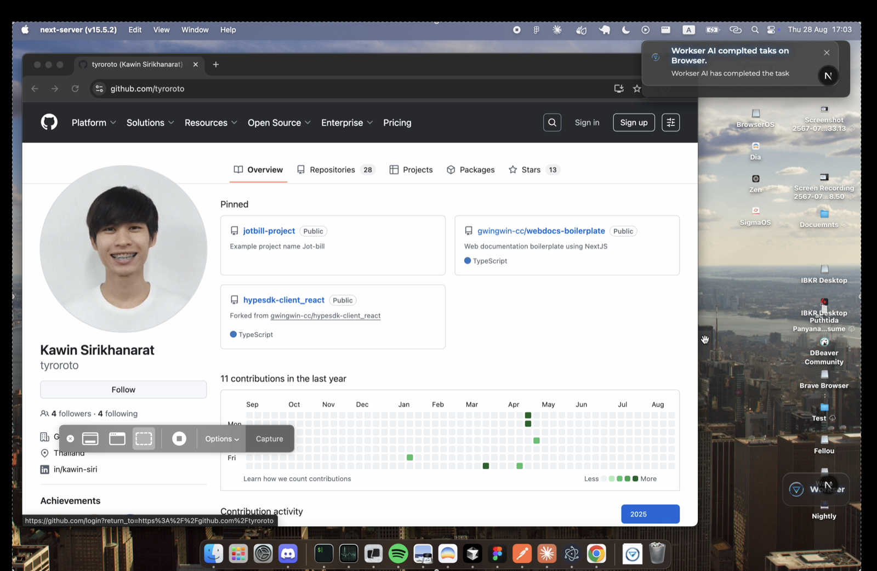
Task: Select capture selected portion mode
Action: point(144,438)
